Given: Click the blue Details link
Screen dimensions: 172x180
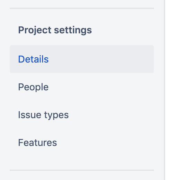Looking at the screenshot, I should pos(33,59).
